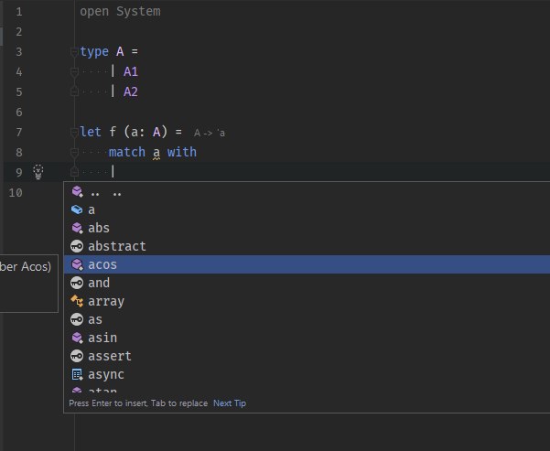550x451 pixels.
Task: Click the parameter icon beside 'a'
Action: pos(77,209)
